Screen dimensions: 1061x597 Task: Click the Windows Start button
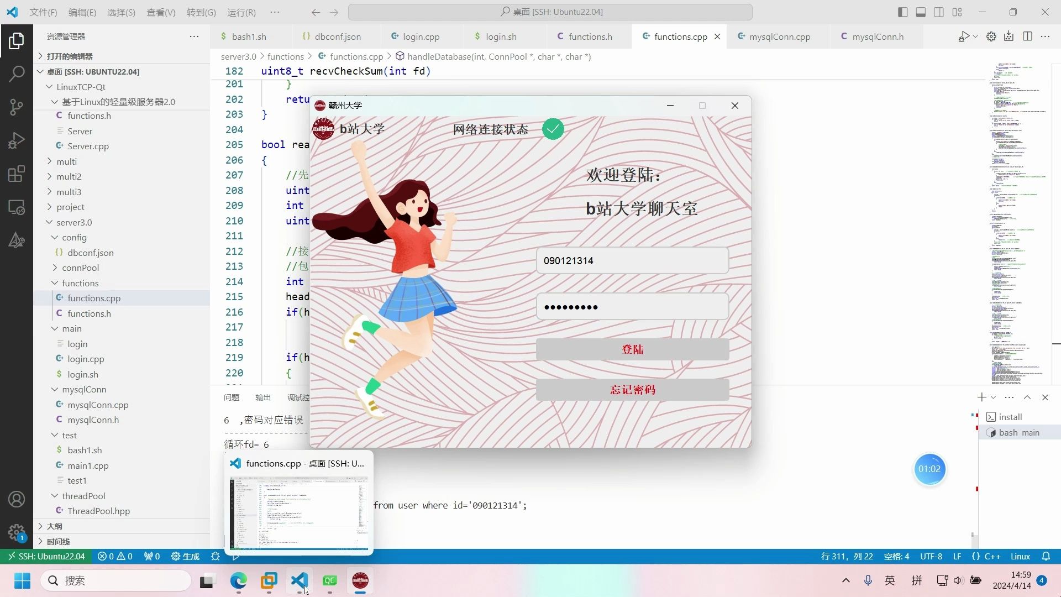(x=23, y=580)
